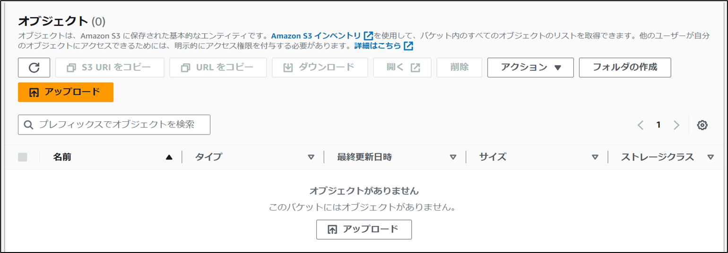The width and height of the screenshot is (728, 253).
Task: Sort by サイズ column arrow
Action: [x=595, y=158]
